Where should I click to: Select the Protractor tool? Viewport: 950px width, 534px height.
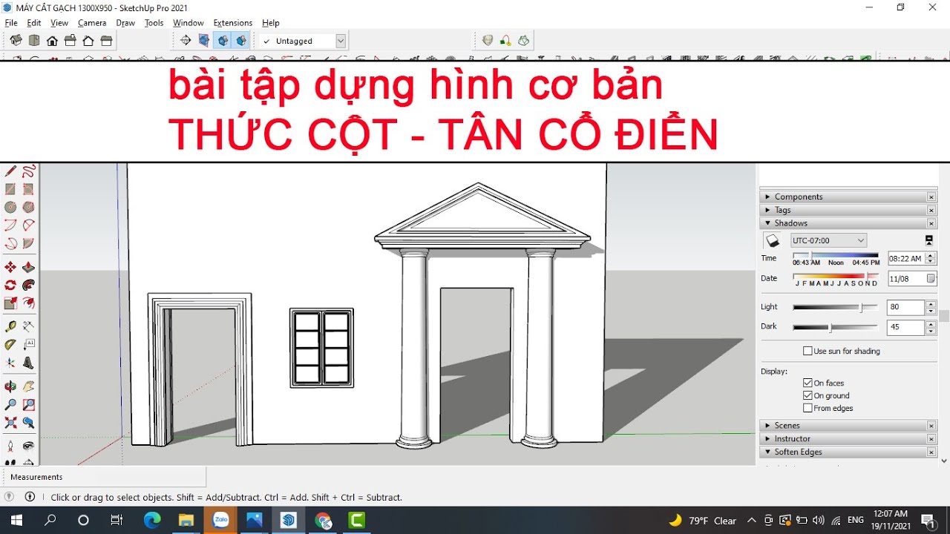point(10,344)
